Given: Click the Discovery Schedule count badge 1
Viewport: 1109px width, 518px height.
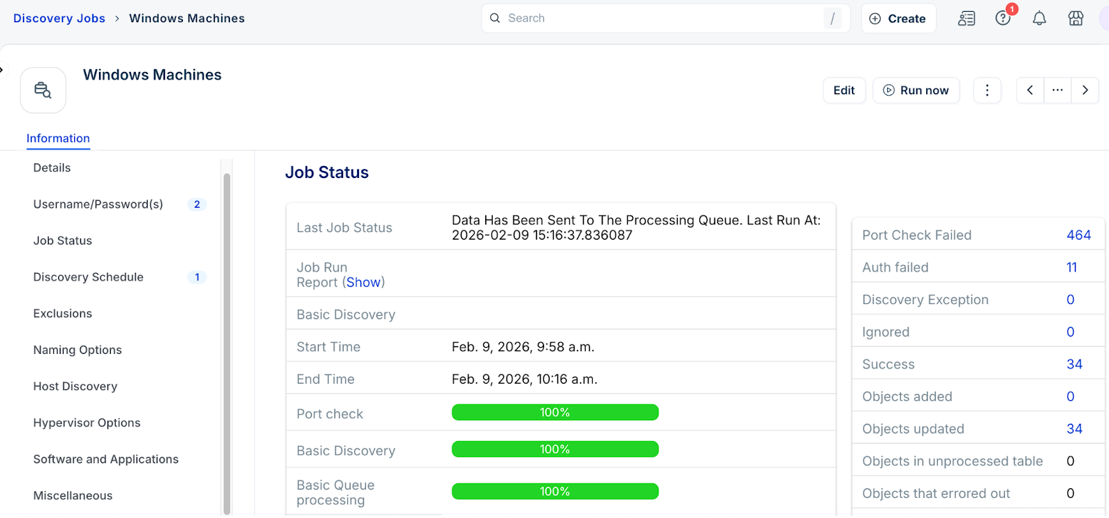Looking at the screenshot, I should pyautogui.click(x=197, y=277).
